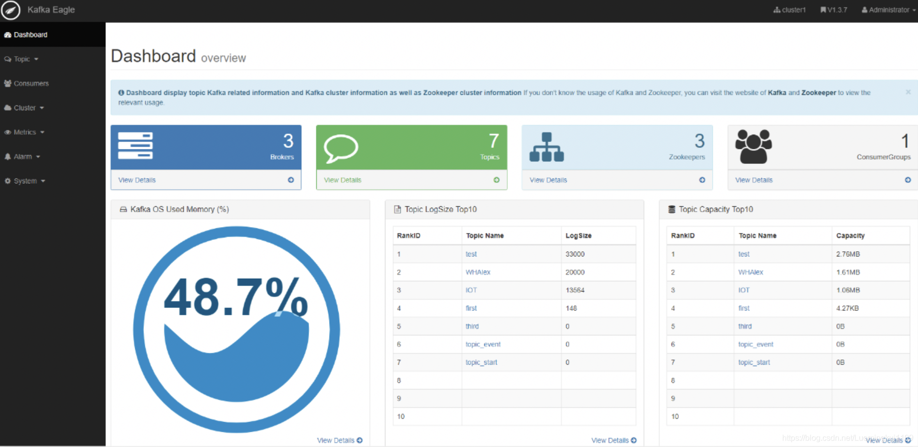The width and height of the screenshot is (918, 447).
Task: Click the arrow icon on Topics card
Action: 496,180
